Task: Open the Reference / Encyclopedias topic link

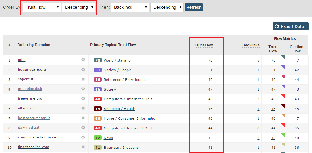Action: click(127, 80)
